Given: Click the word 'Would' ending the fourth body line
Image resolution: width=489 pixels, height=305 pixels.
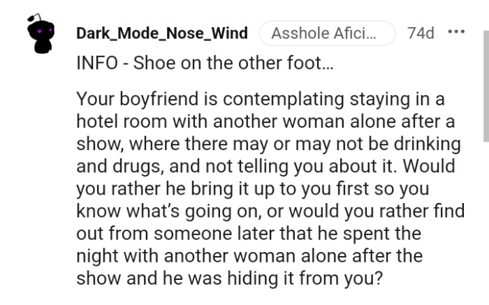Looking at the screenshot, I should coord(438,169).
